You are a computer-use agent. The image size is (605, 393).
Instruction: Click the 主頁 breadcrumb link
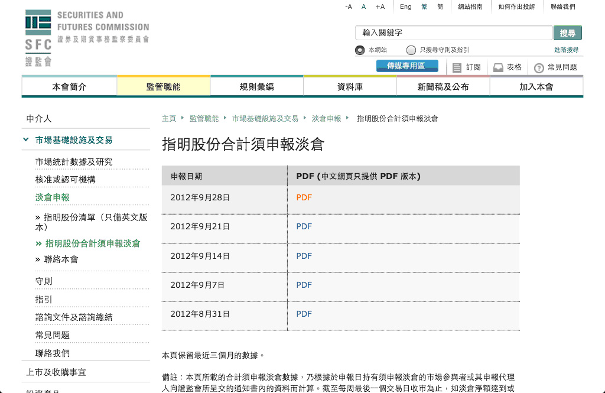pos(169,119)
